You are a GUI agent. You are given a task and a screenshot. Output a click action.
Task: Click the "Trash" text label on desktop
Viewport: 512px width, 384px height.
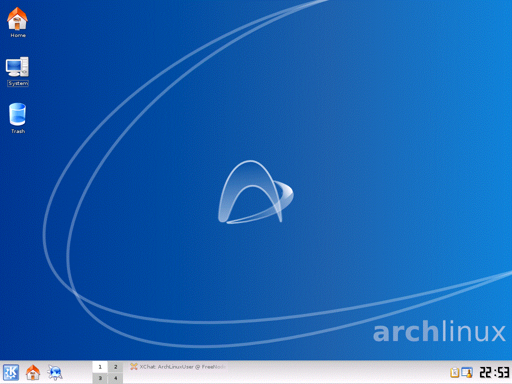tap(18, 131)
